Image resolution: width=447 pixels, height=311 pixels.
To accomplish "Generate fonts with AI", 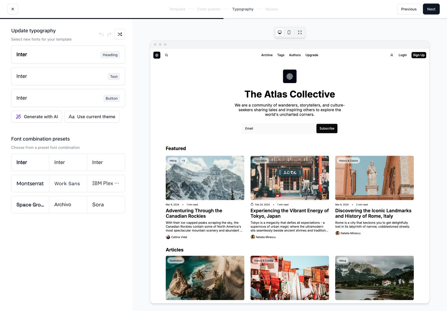I will click(x=37, y=117).
